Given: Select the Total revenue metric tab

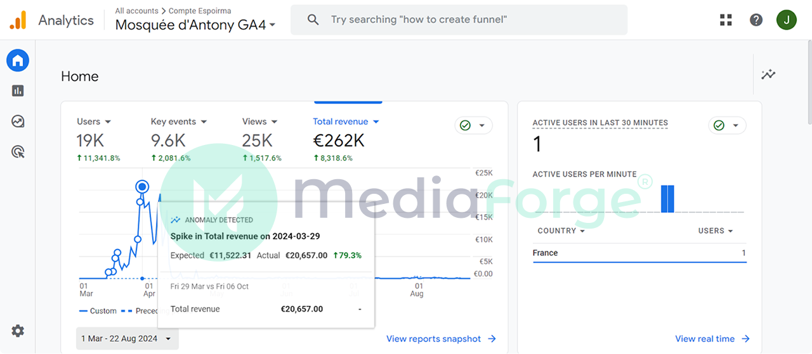Looking at the screenshot, I should click(346, 122).
